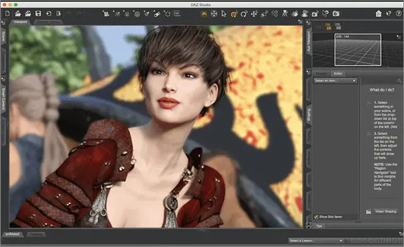
Task: Switch to the aniMate2 tab
Action: point(13,234)
